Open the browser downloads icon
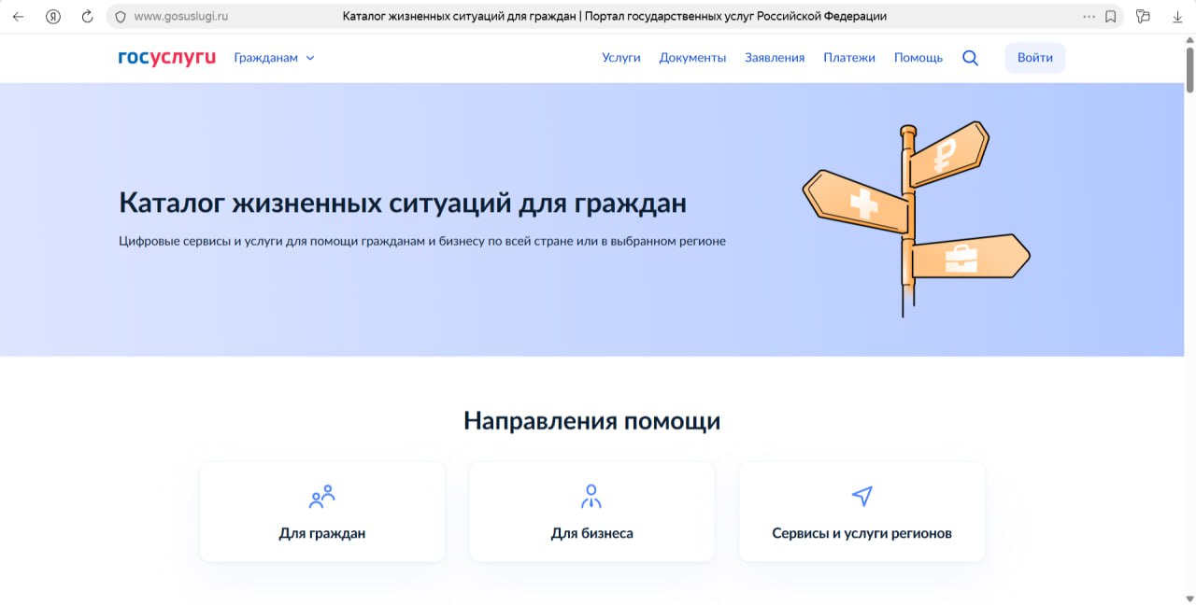This screenshot has width=1196, height=605. click(x=1177, y=17)
